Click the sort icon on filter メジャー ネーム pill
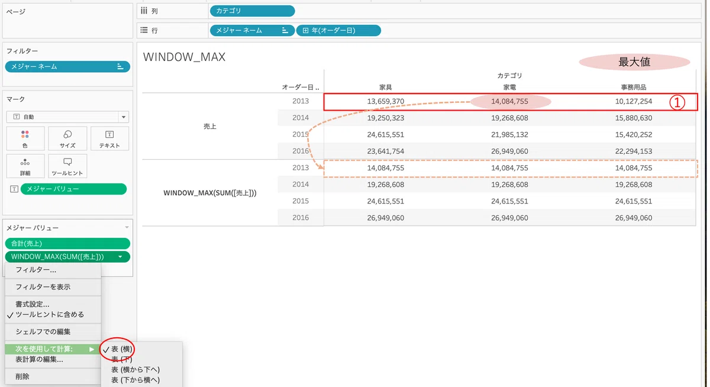Image resolution: width=710 pixels, height=387 pixels. click(120, 67)
